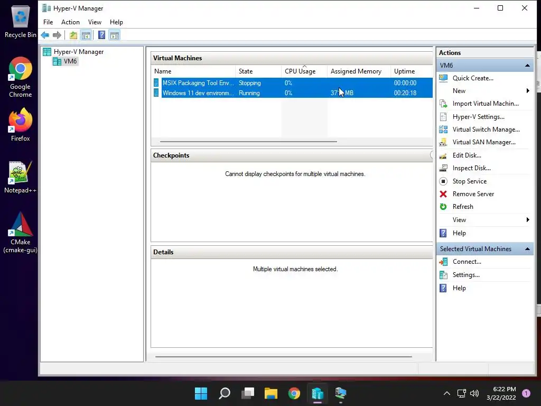The width and height of the screenshot is (541, 406).
Task: Click the red Remove Server icon
Action: [x=443, y=194]
